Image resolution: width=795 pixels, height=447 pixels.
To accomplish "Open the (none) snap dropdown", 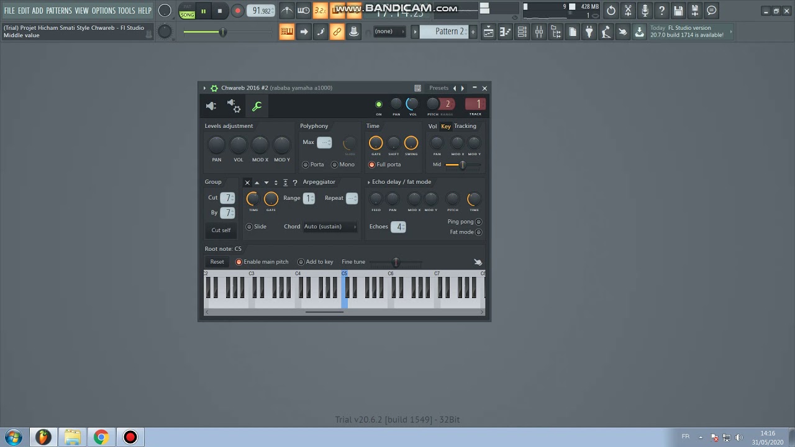I will pos(389,32).
